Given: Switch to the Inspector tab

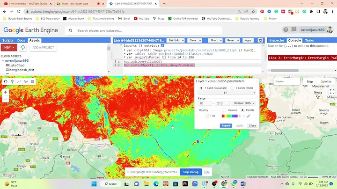Looking at the screenshot, I should pyautogui.click(x=277, y=40).
